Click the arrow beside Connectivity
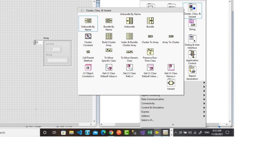The image size is (272, 153). (204, 103)
